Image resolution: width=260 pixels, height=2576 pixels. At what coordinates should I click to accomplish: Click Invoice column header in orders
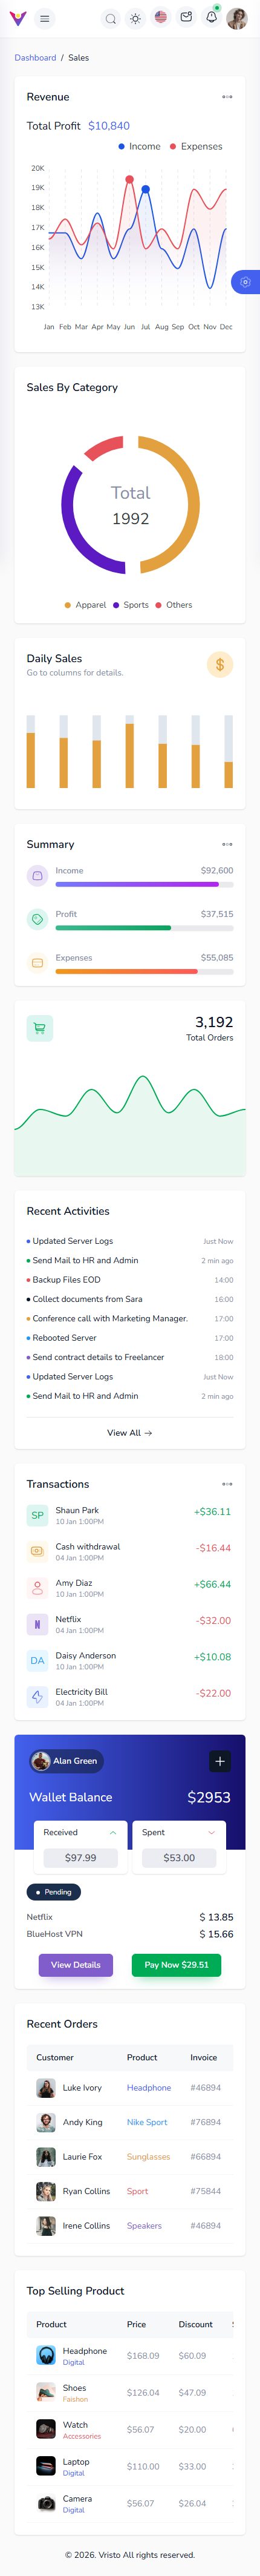(204, 2058)
